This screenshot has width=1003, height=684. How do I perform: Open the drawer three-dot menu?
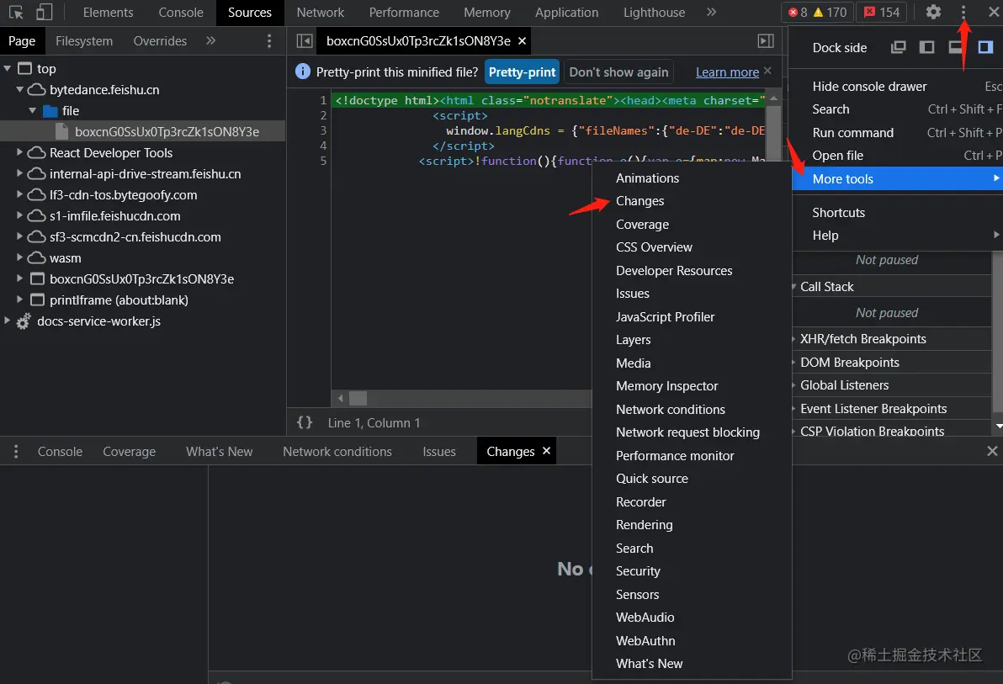[16, 452]
